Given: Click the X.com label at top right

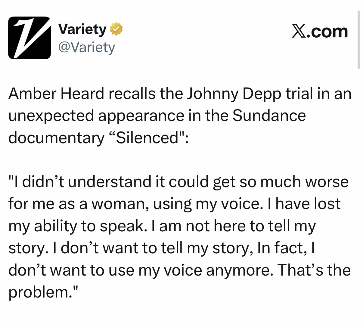Looking at the screenshot, I should [320, 31].
